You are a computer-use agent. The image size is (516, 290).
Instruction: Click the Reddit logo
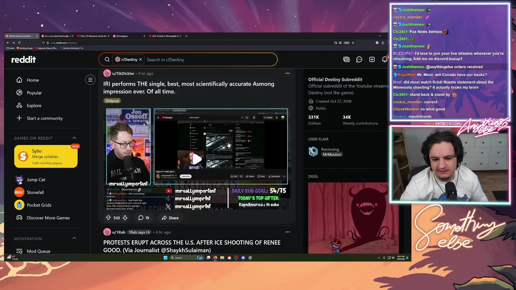click(x=23, y=60)
